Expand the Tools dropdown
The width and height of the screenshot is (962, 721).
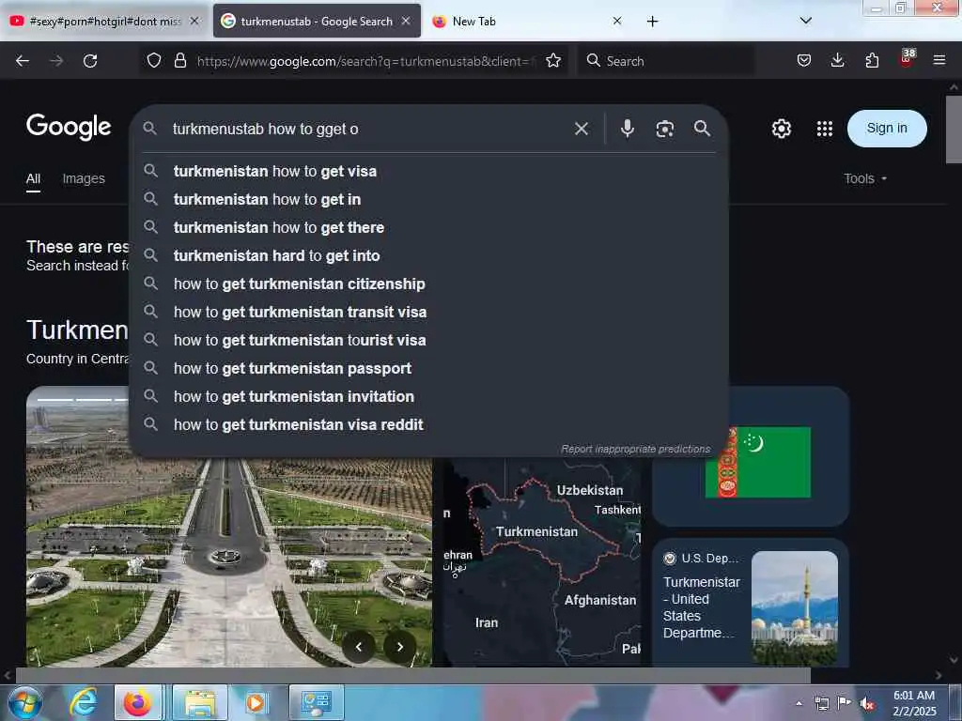(x=865, y=178)
